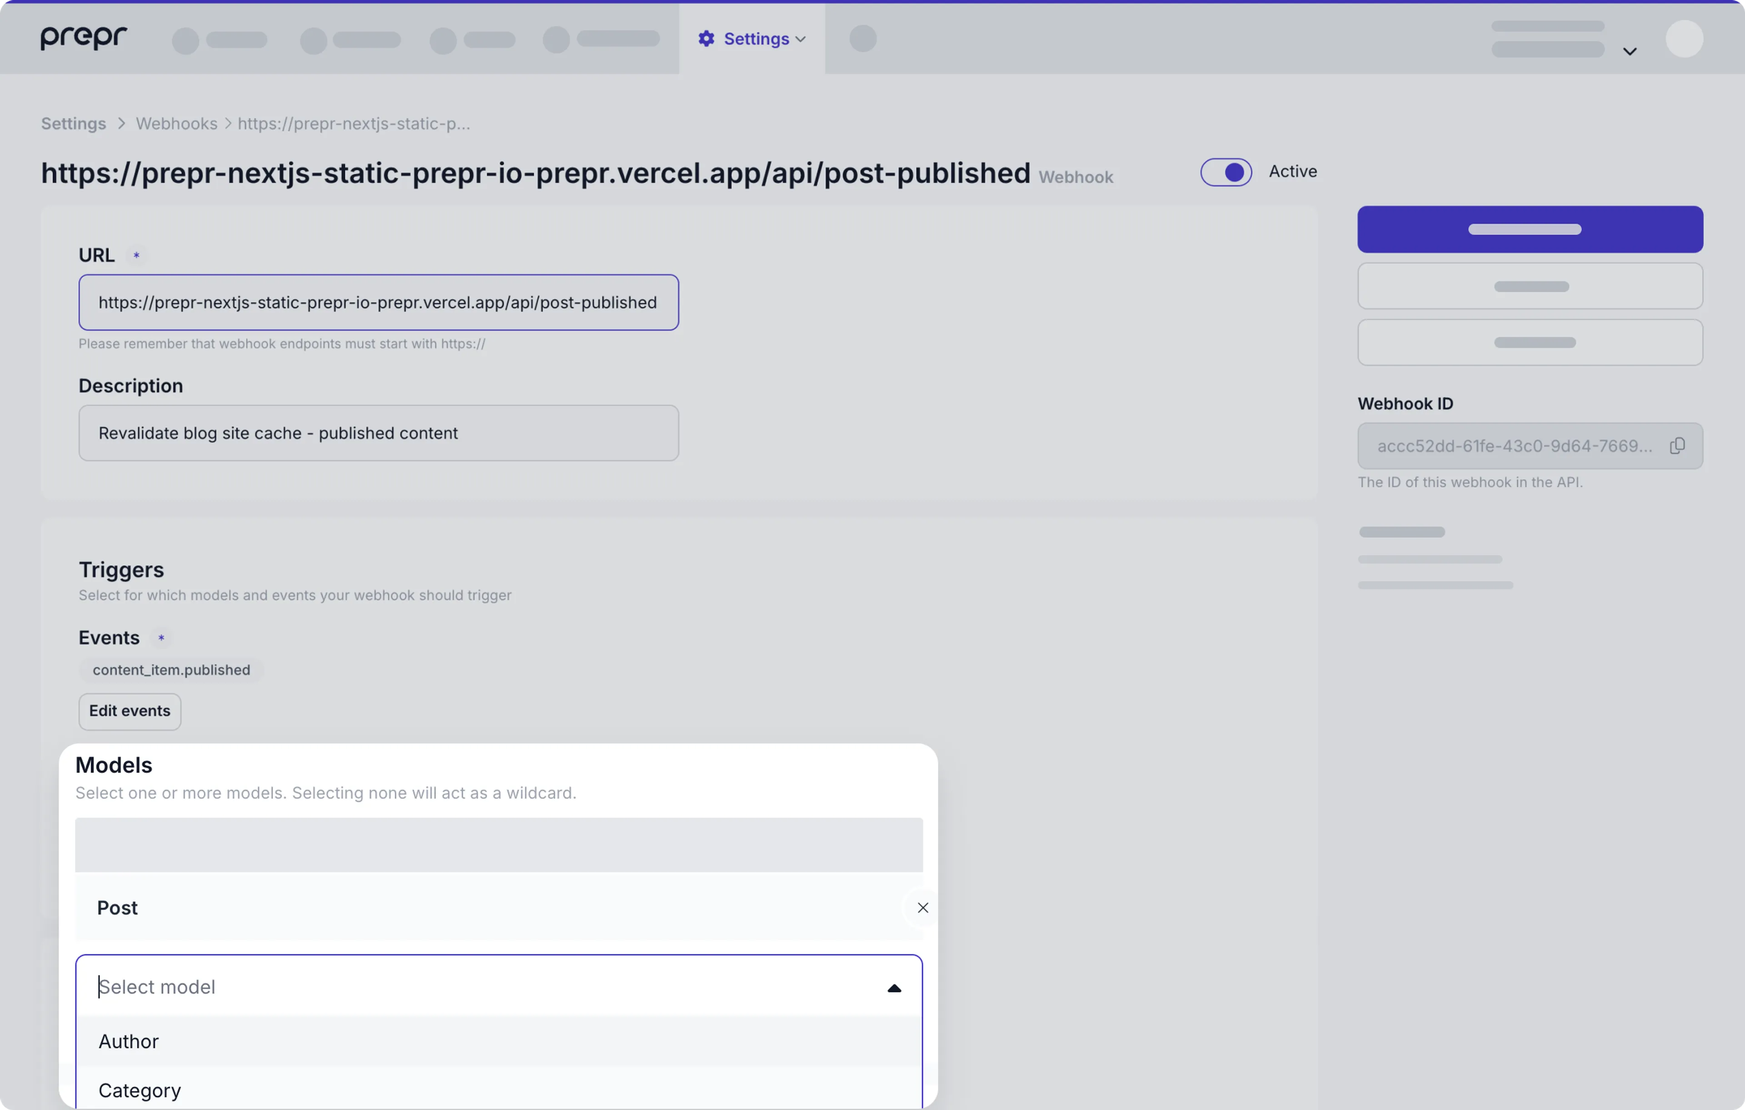Collapse the Select model dropdown

click(x=894, y=987)
